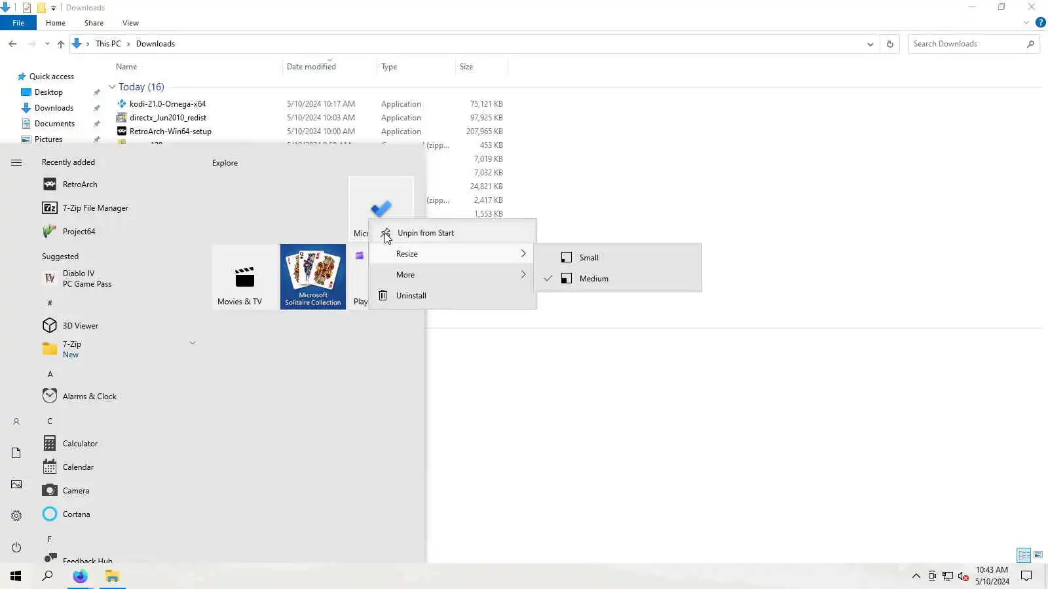This screenshot has width=1048, height=589.
Task: Open Downloads in Quick access
Action: [x=54, y=108]
